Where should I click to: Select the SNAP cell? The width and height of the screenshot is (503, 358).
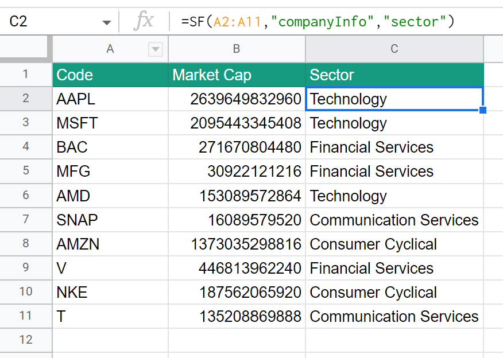coord(110,220)
